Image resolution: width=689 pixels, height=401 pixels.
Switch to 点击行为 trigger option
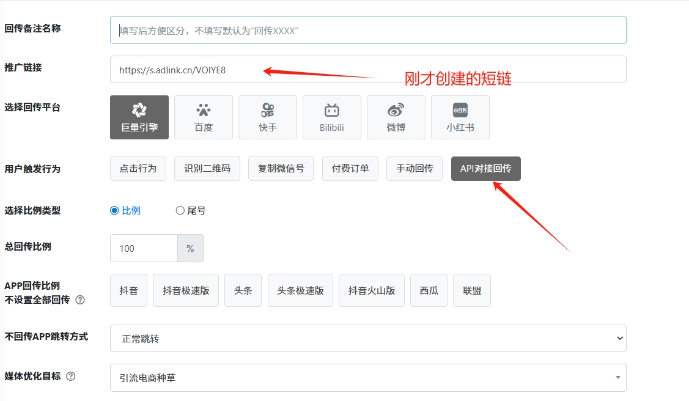pos(138,169)
